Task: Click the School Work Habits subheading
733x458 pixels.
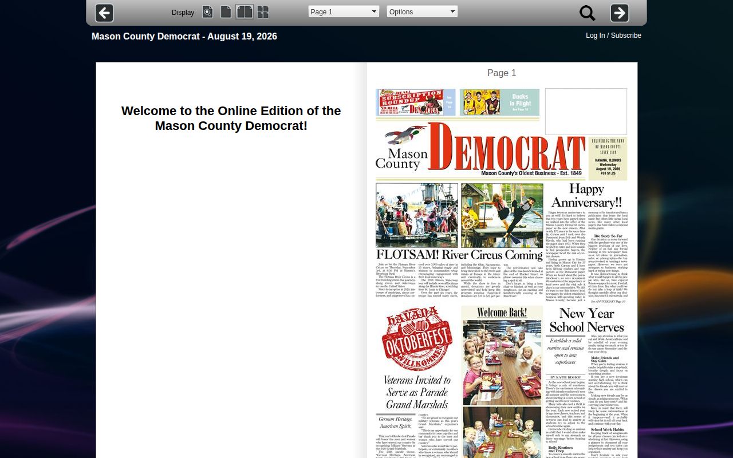Action: tap(608, 429)
